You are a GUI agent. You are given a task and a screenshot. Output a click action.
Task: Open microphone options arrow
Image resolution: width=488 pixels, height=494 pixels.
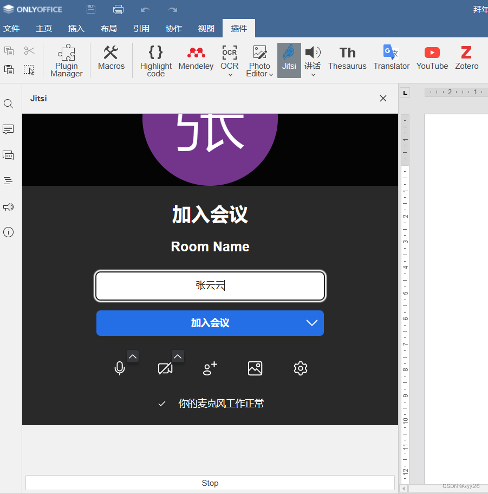click(x=133, y=356)
